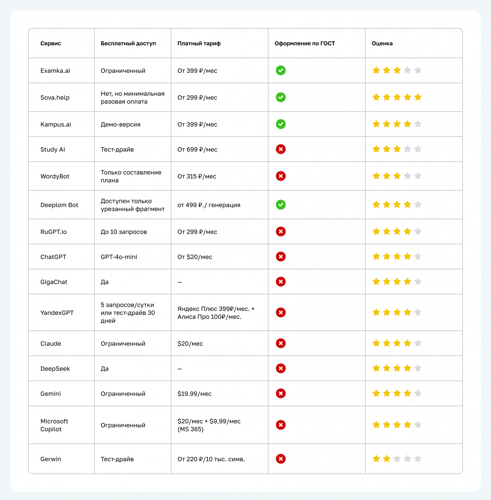Click the green checkmark in Sova.help row

281,97
